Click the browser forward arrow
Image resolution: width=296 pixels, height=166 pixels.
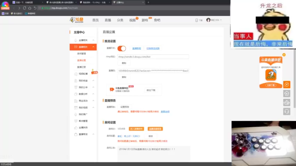(19, 8)
